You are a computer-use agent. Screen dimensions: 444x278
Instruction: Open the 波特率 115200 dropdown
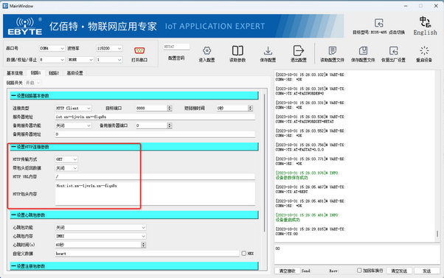(x=109, y=49)
